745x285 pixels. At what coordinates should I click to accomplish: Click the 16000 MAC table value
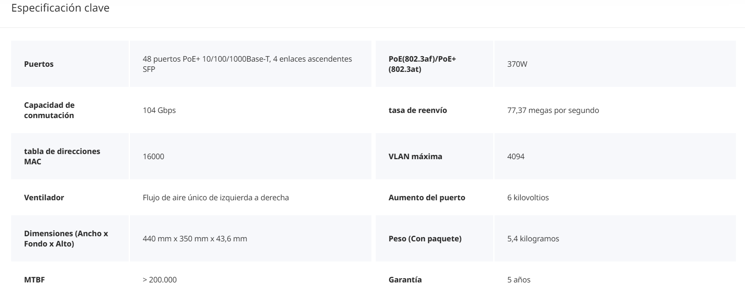click(x=153, y=157)
